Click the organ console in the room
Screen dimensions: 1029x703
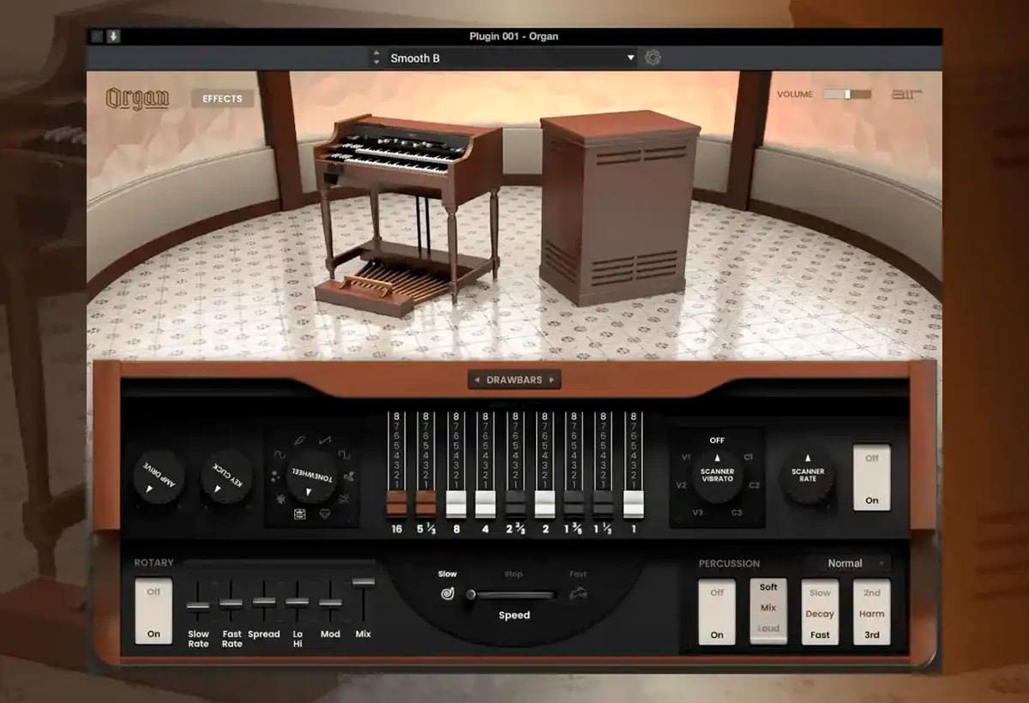point(408,214)
